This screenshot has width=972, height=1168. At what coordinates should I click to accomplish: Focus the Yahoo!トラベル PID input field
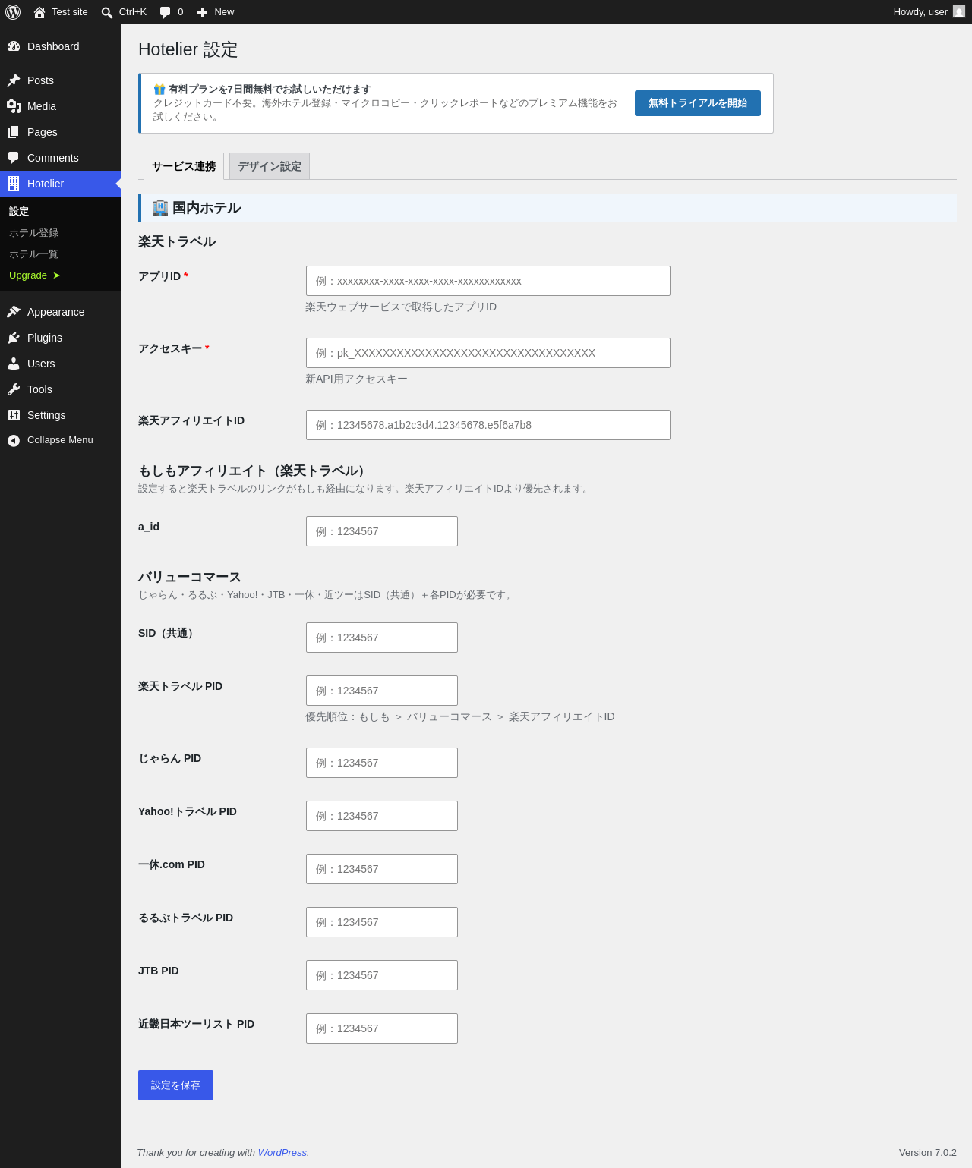[x=382, y=816]
